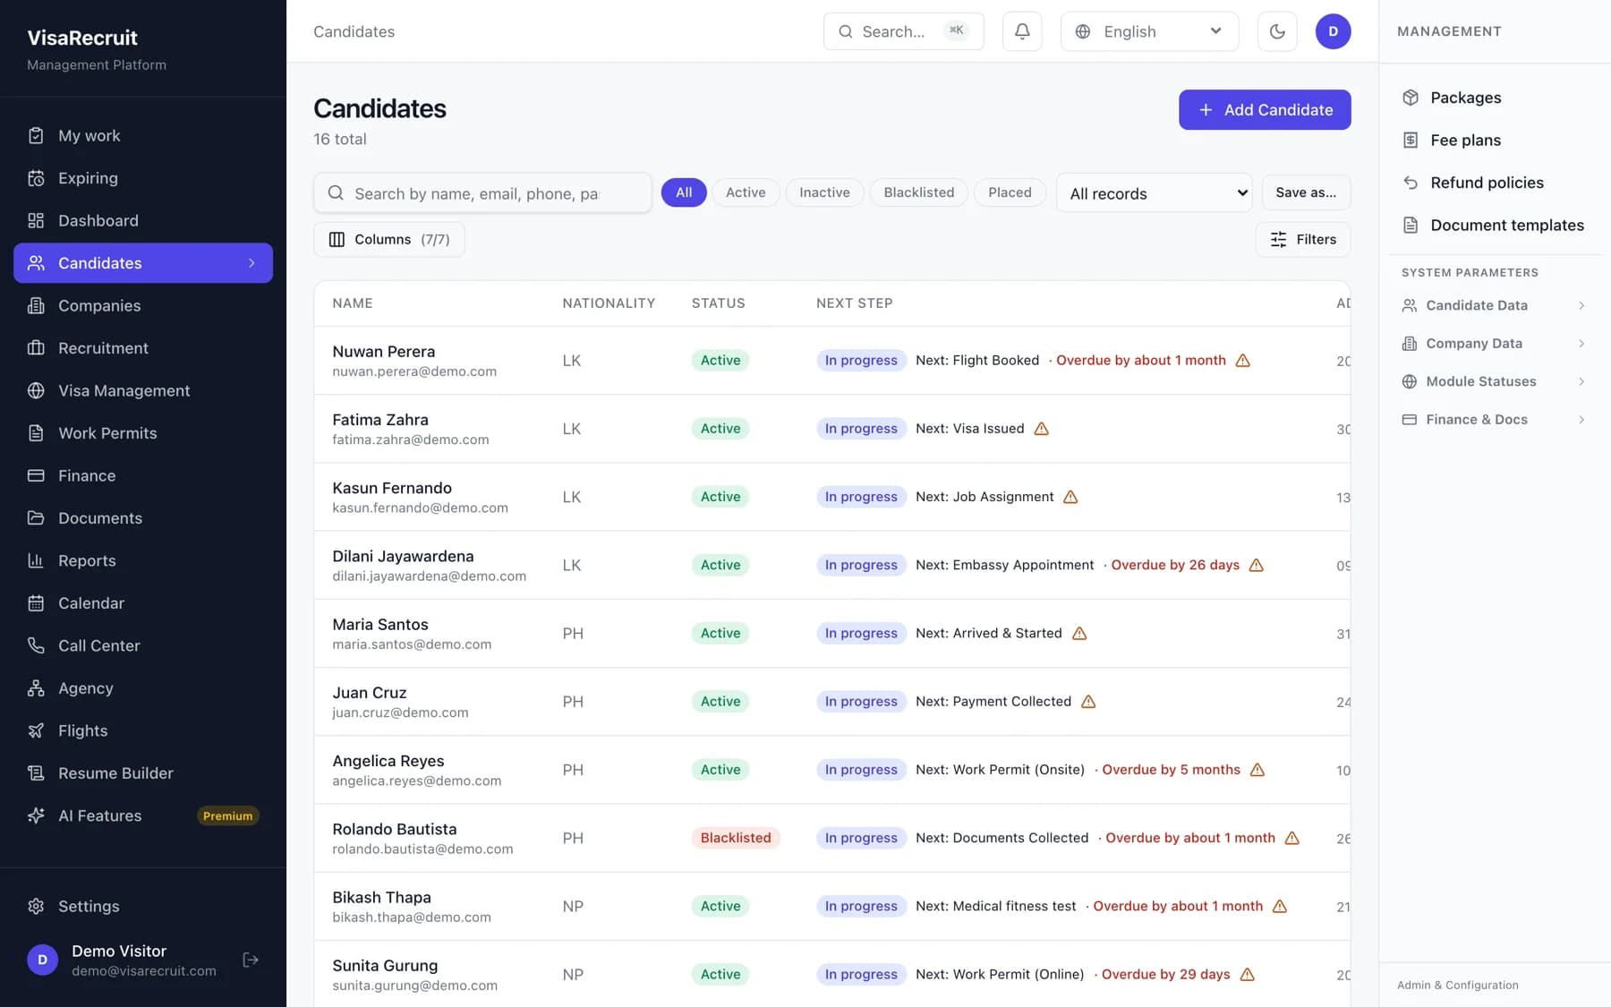This screenshot has width=1611, height=1007.
Task: Click warning icon in Fatima Zahra row
Action: point(1041,429)
